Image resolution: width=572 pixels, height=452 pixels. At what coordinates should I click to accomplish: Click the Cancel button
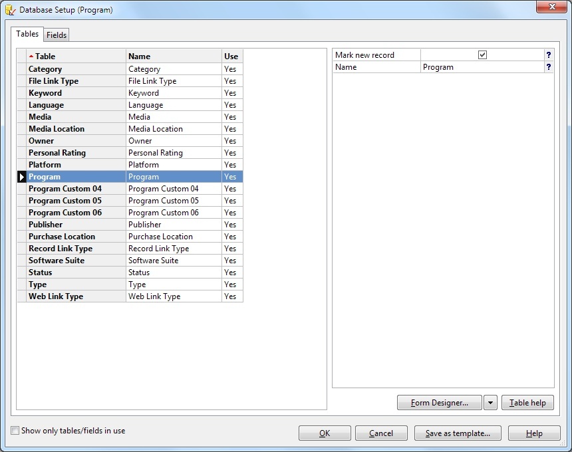[x=381, y=433]
